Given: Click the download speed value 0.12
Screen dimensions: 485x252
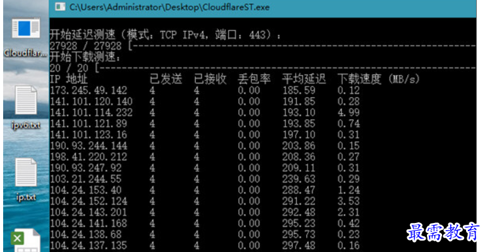Looking at the screenshot, I should (349, 90).
